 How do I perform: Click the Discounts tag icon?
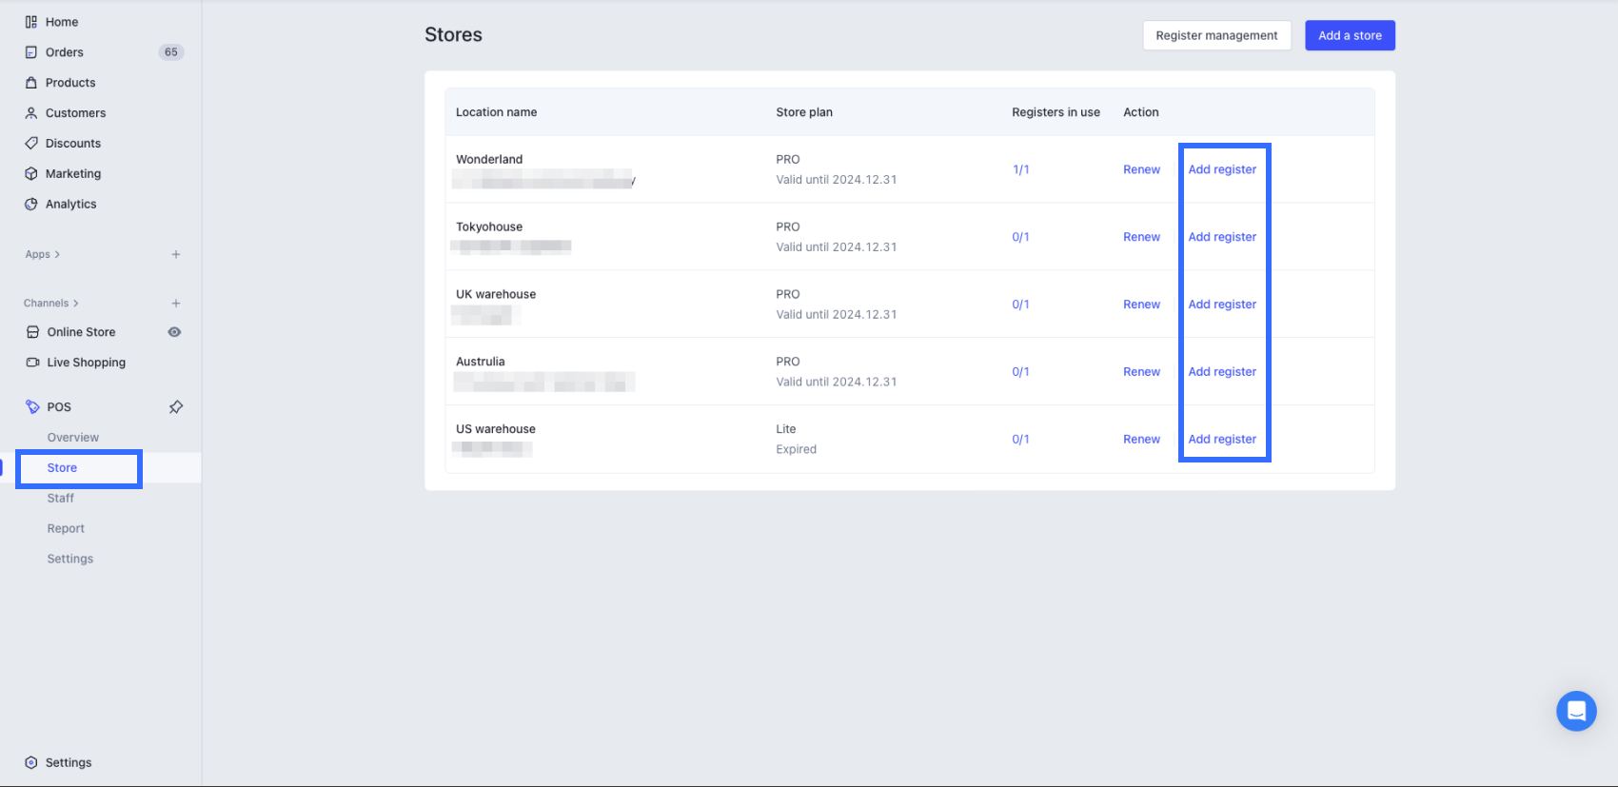[31, 144]
